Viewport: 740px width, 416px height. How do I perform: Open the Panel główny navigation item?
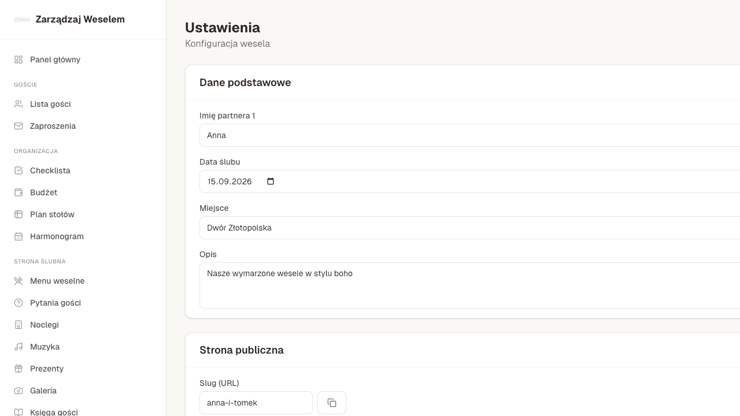[55, 60]
